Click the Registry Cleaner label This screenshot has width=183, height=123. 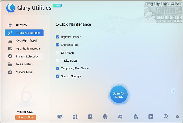coord(71,37)
